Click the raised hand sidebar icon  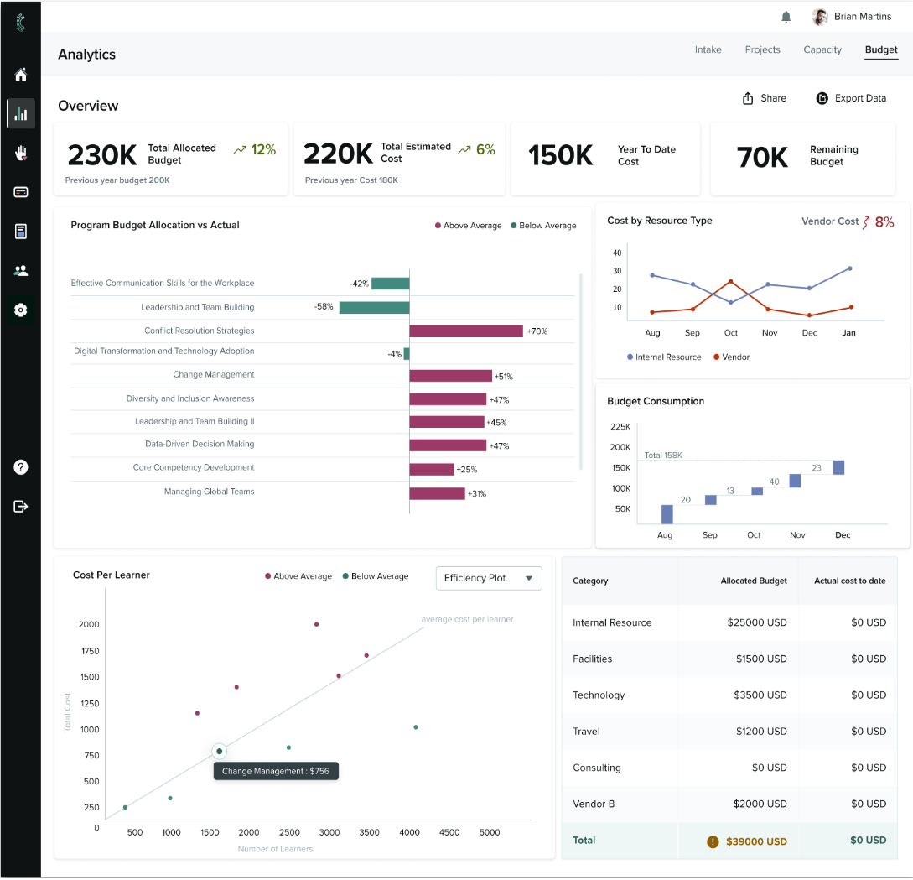click(x=21, y=153)
